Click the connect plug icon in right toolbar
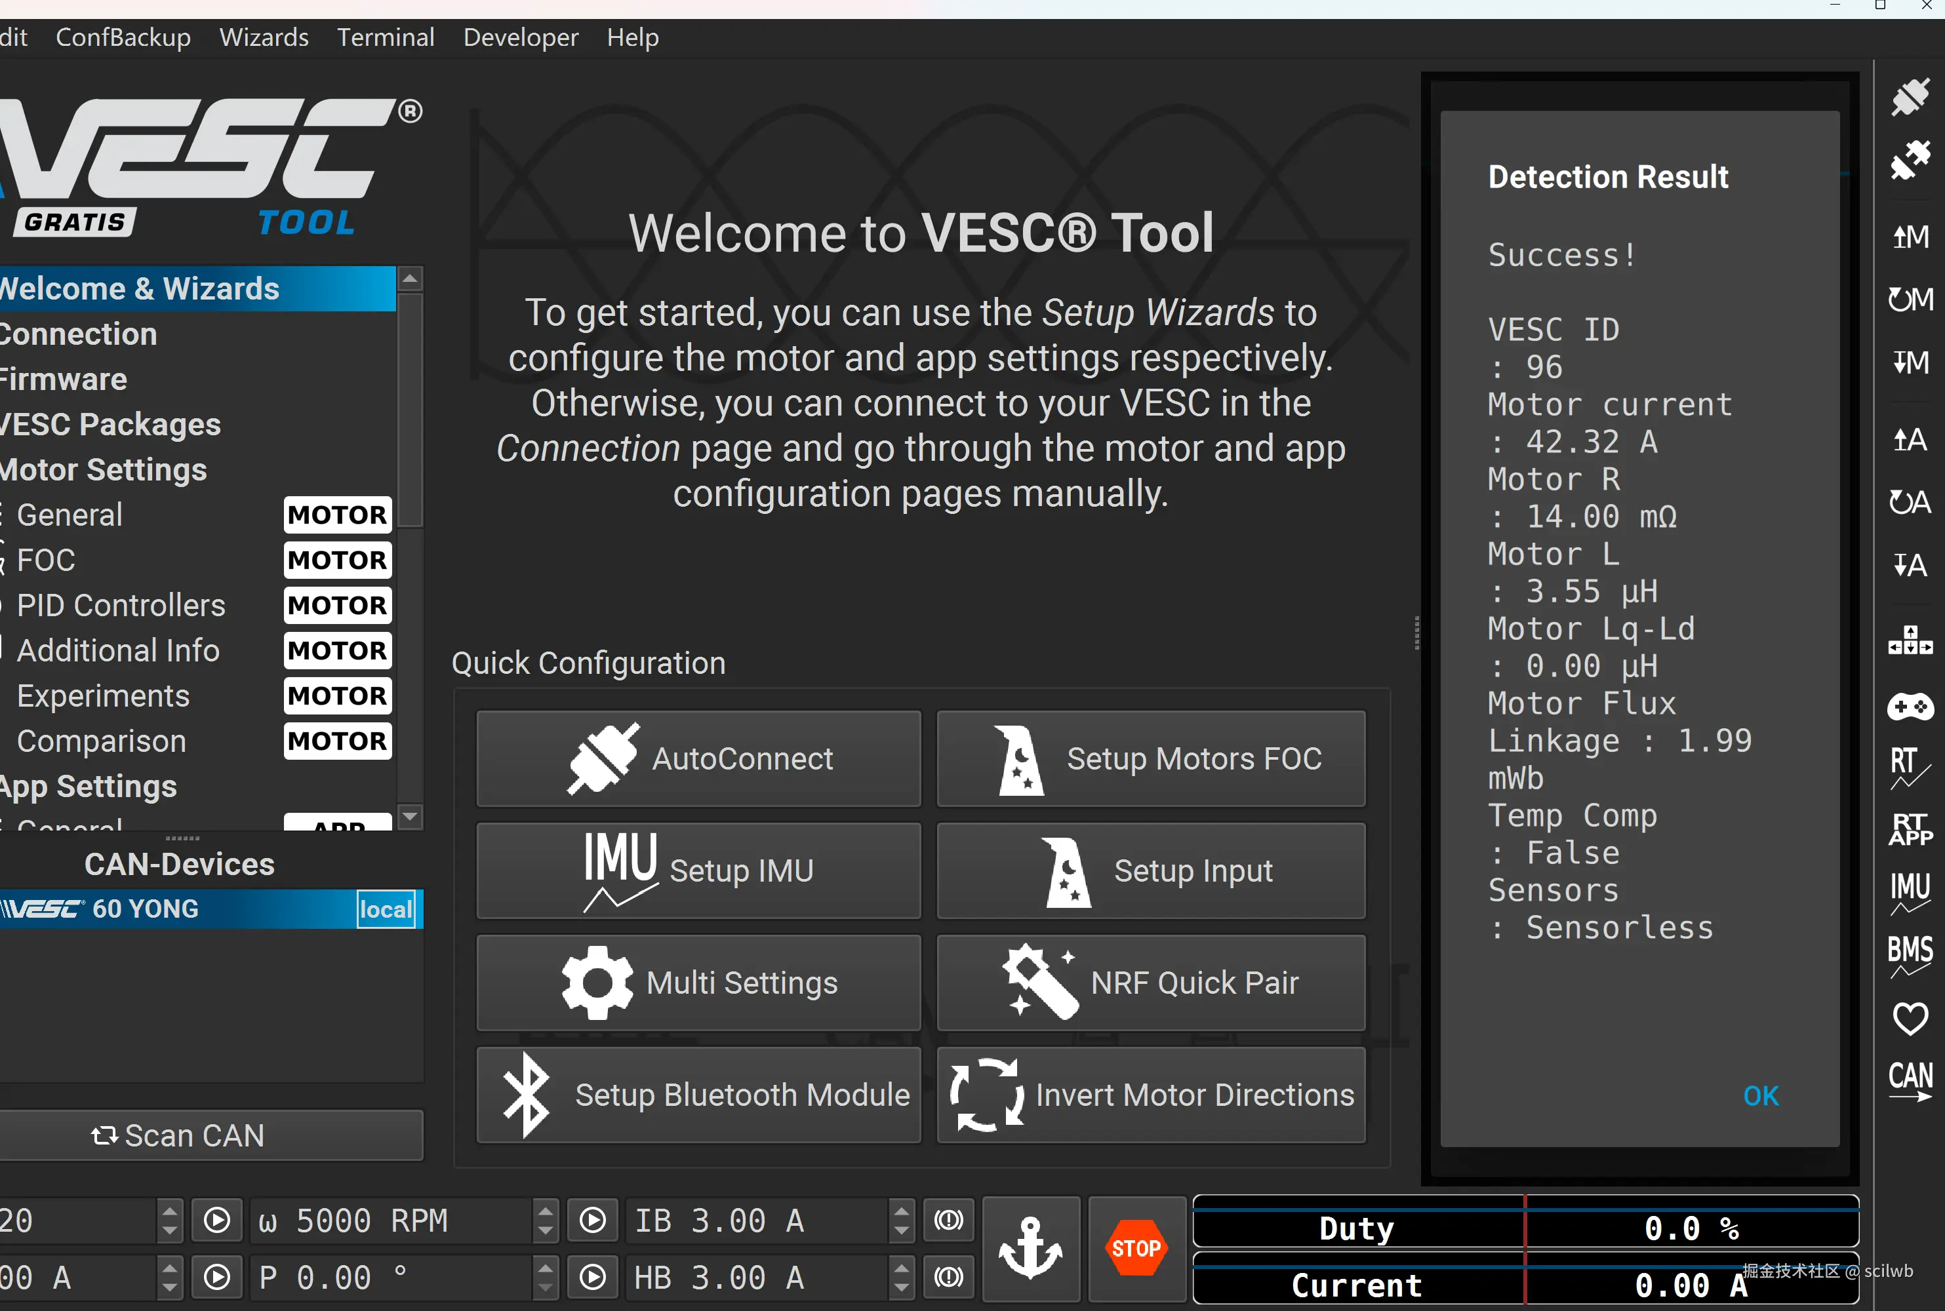 coord(1910,97)
